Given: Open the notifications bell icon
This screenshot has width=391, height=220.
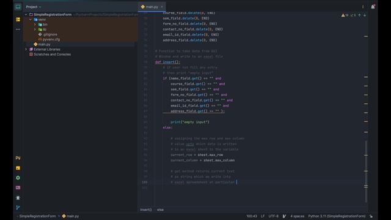Looking at the screenshot, I should tap(373, 7).
